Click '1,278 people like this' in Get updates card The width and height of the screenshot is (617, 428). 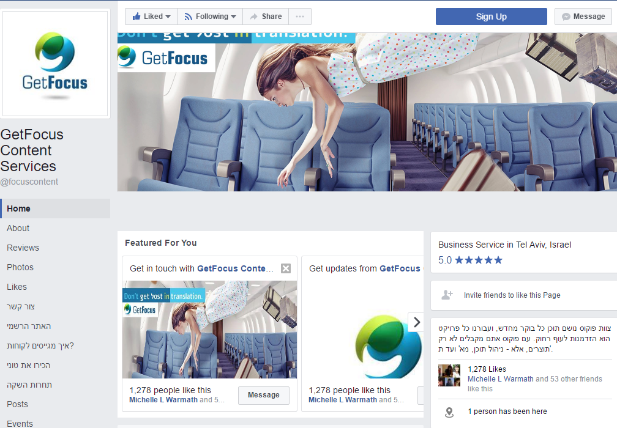pos(350,390)
